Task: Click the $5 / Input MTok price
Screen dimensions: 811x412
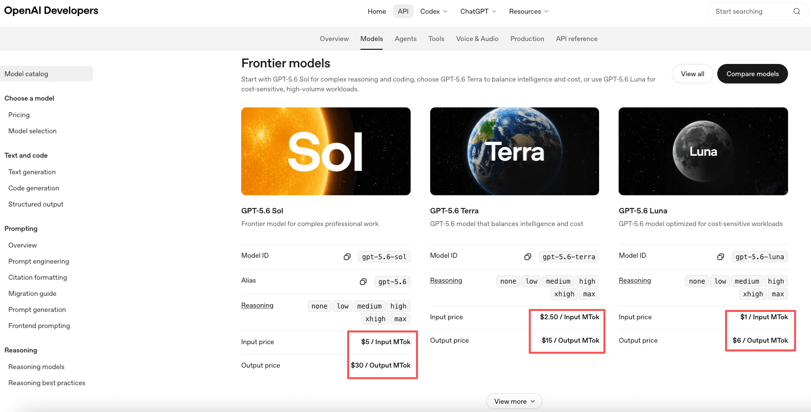Action: pyautogui.click(x=386, y=342)
